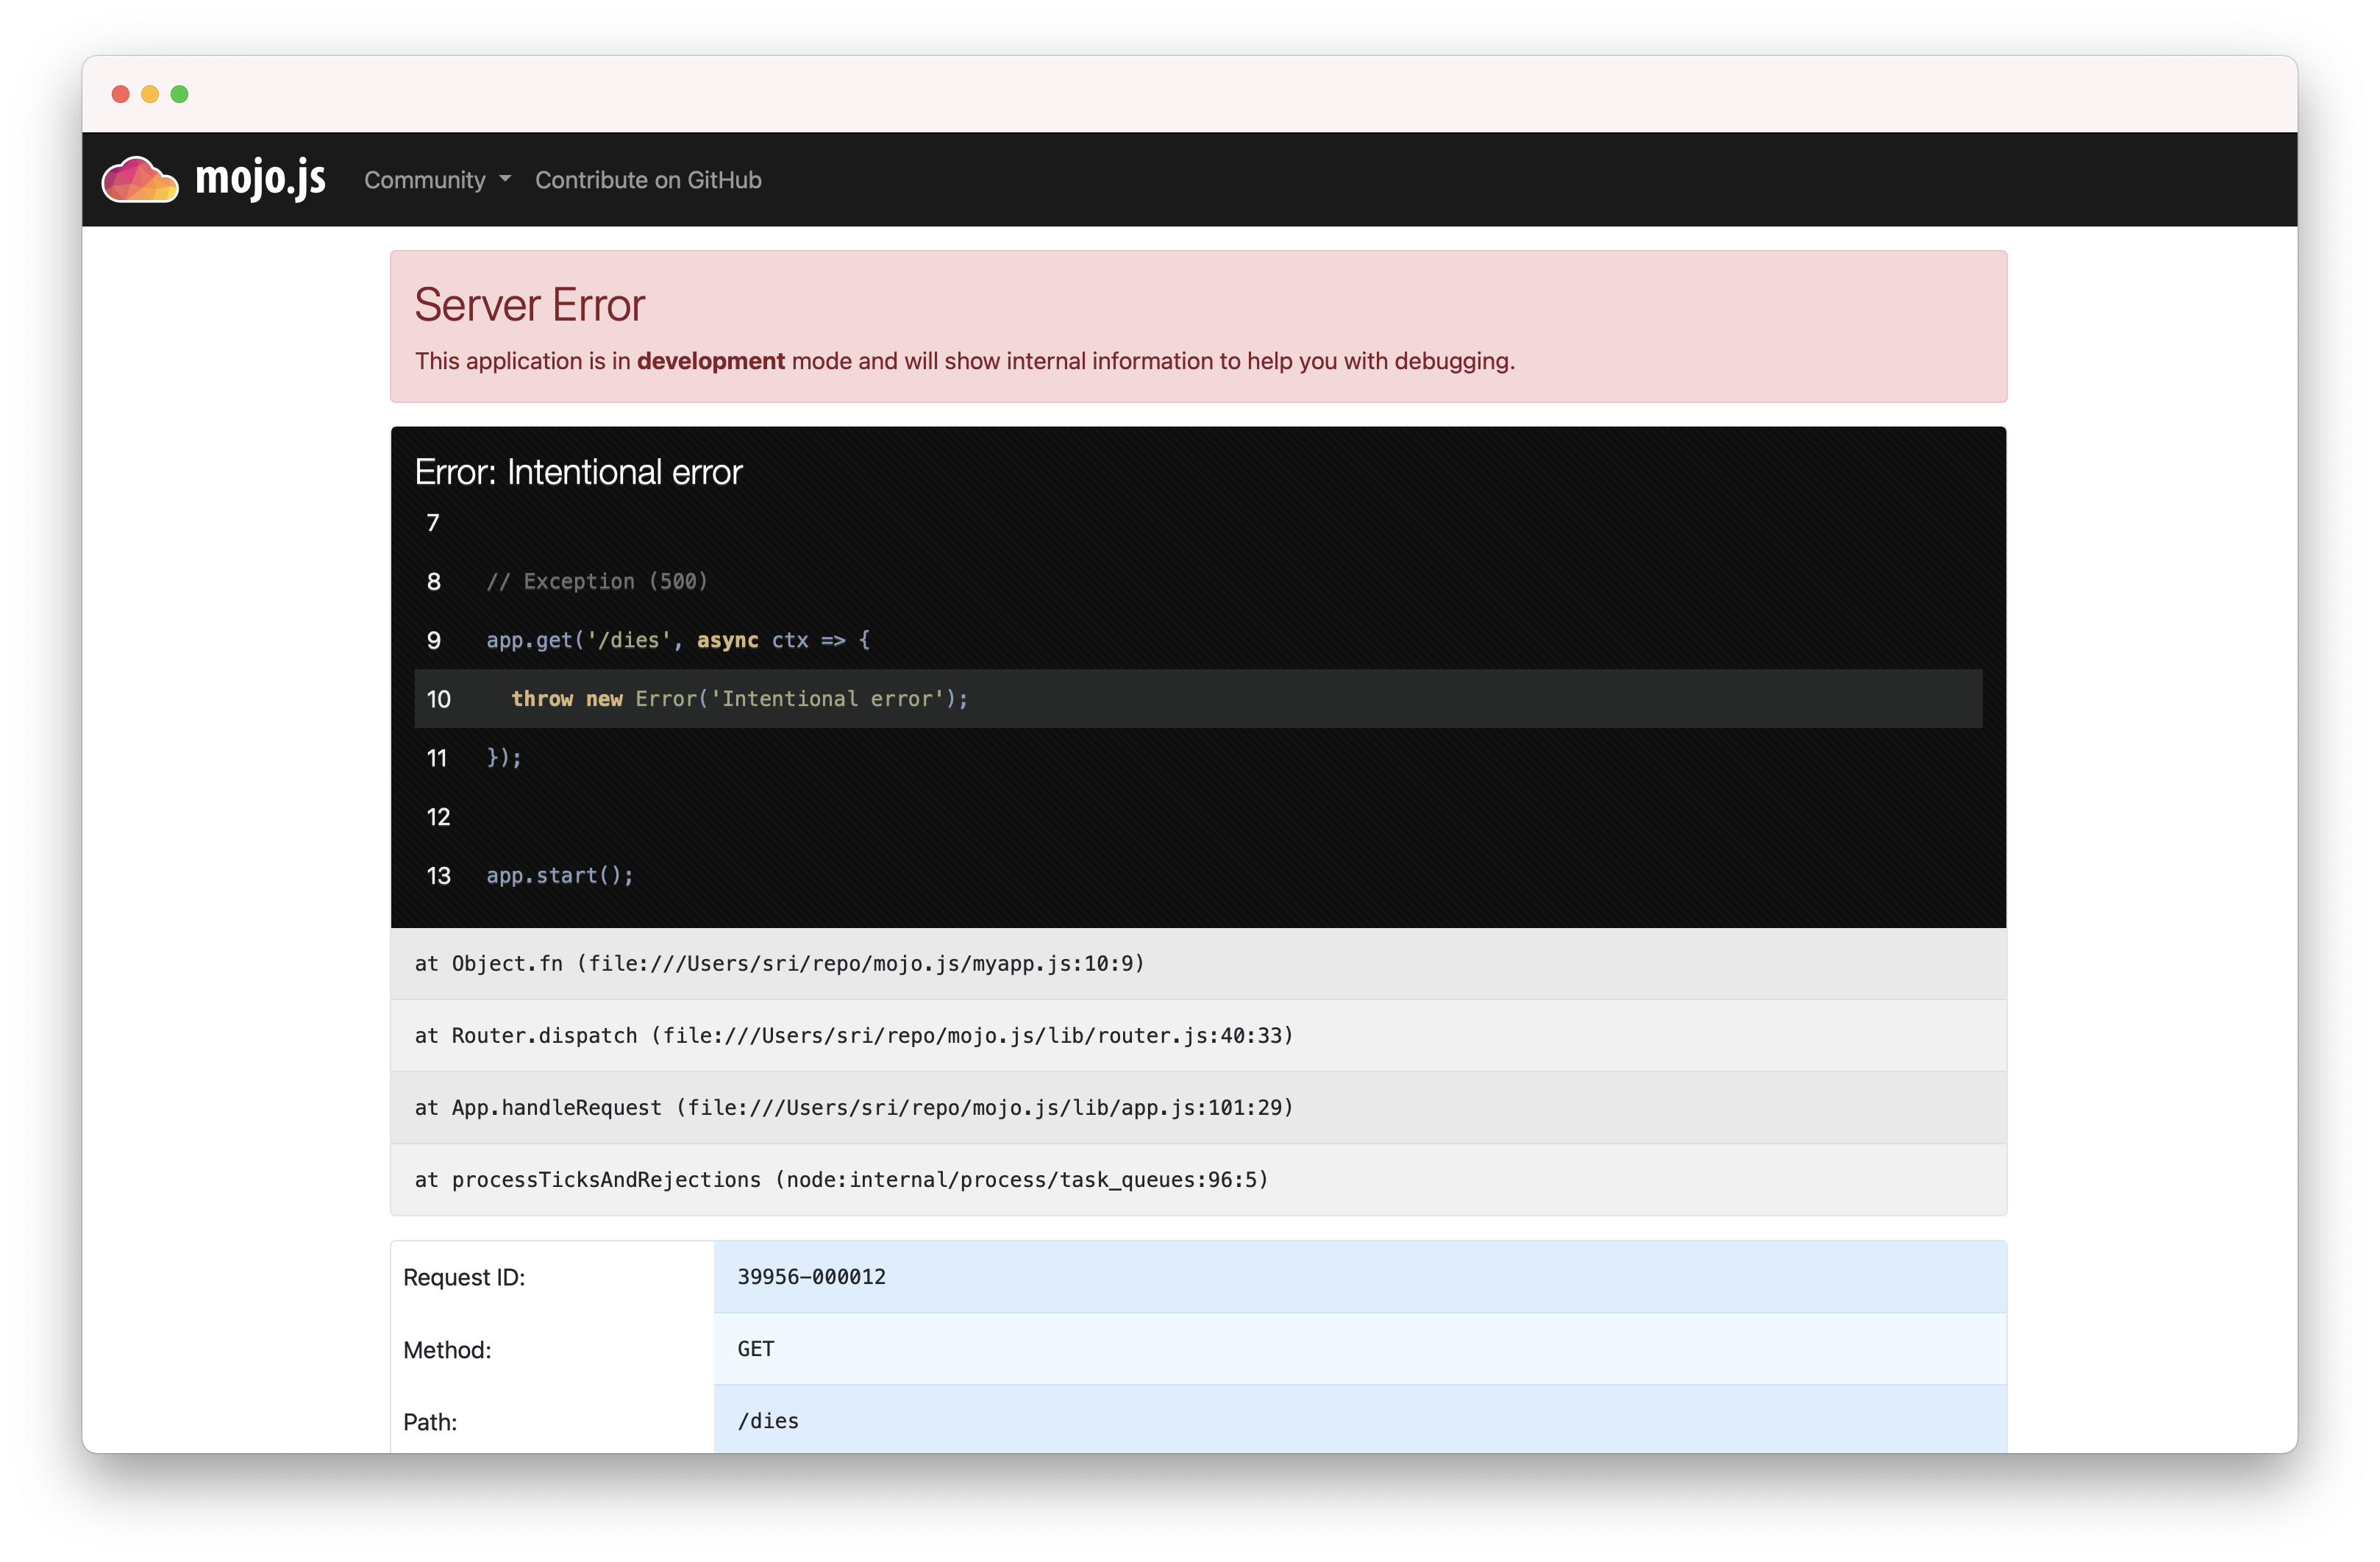Click the Request ID value 39956-000012
The width and height of the screenshot is (2380, 1562).
[x=811, y=1277]
